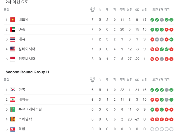The image size is (175, 133).
Task: Click the Vietnam flag icon
Action: (13, 20)
